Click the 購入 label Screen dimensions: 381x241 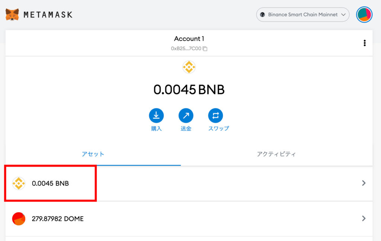coord(156,129)
